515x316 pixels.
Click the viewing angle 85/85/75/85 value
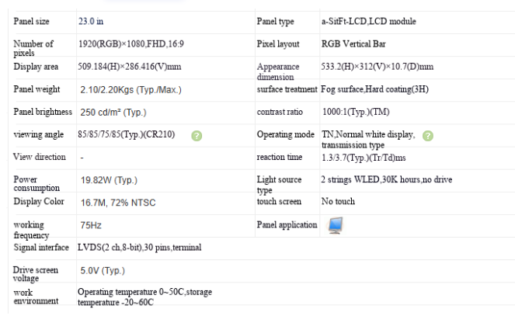[126, 134]
